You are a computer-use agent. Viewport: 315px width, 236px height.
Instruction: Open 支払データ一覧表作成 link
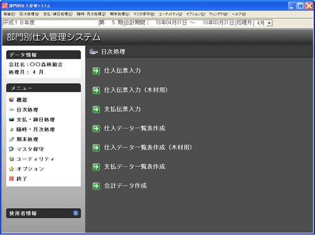[x=135, y=167]
